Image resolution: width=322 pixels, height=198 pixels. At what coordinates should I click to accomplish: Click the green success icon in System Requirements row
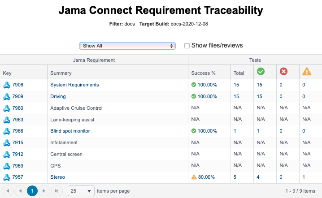click(194, 85)
